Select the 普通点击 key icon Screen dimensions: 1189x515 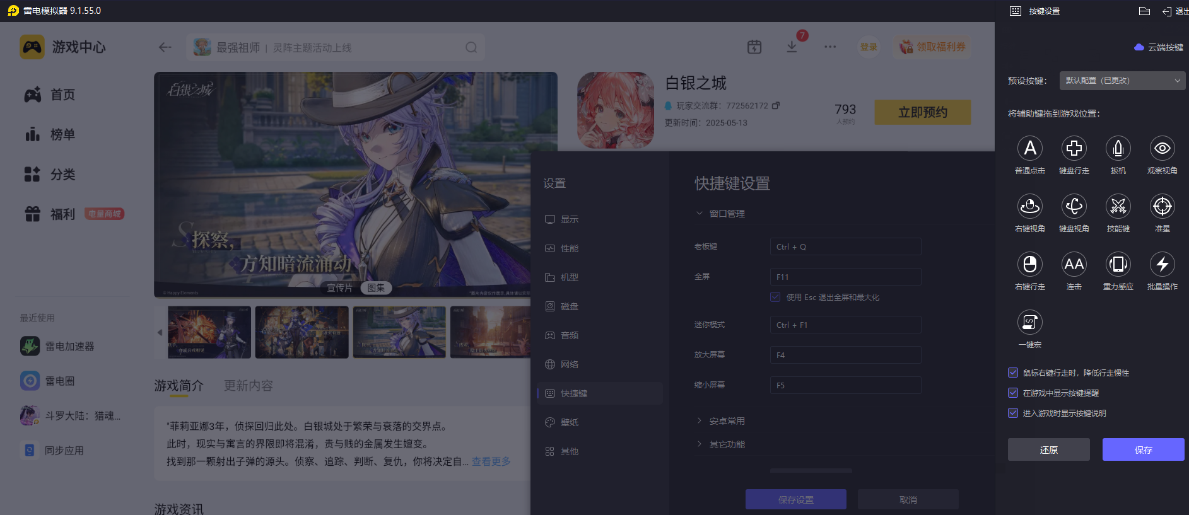(x=1030, y=148)
